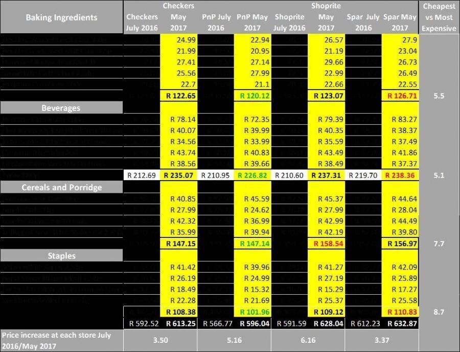Click the Beverages section header
This screenshot has width=460, height=352.
61,108
